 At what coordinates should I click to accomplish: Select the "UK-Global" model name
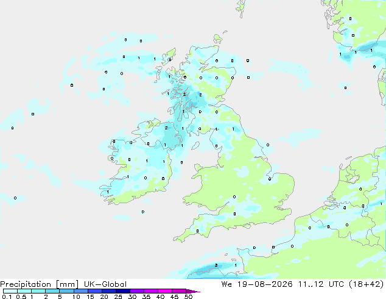click(x=105, y=284)
